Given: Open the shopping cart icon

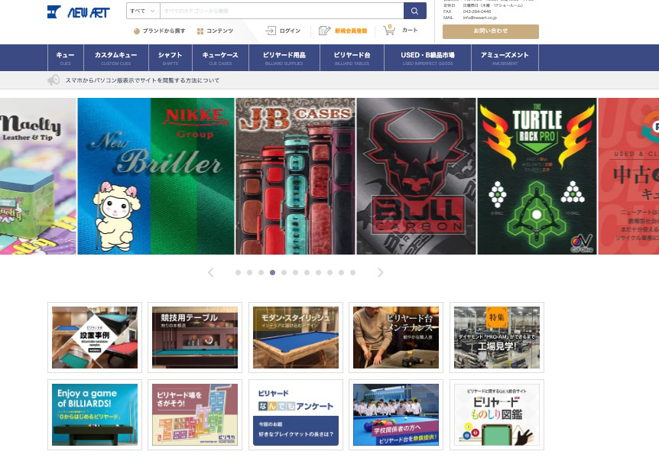Looking at the screenshot, I should (x=389, y=30).
